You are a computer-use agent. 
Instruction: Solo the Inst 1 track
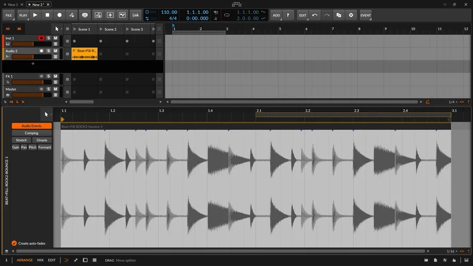(x=48, y=38)
